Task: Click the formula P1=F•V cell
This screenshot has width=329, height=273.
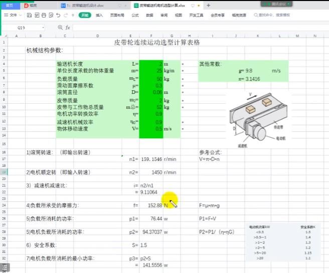Action: (208, 218)
